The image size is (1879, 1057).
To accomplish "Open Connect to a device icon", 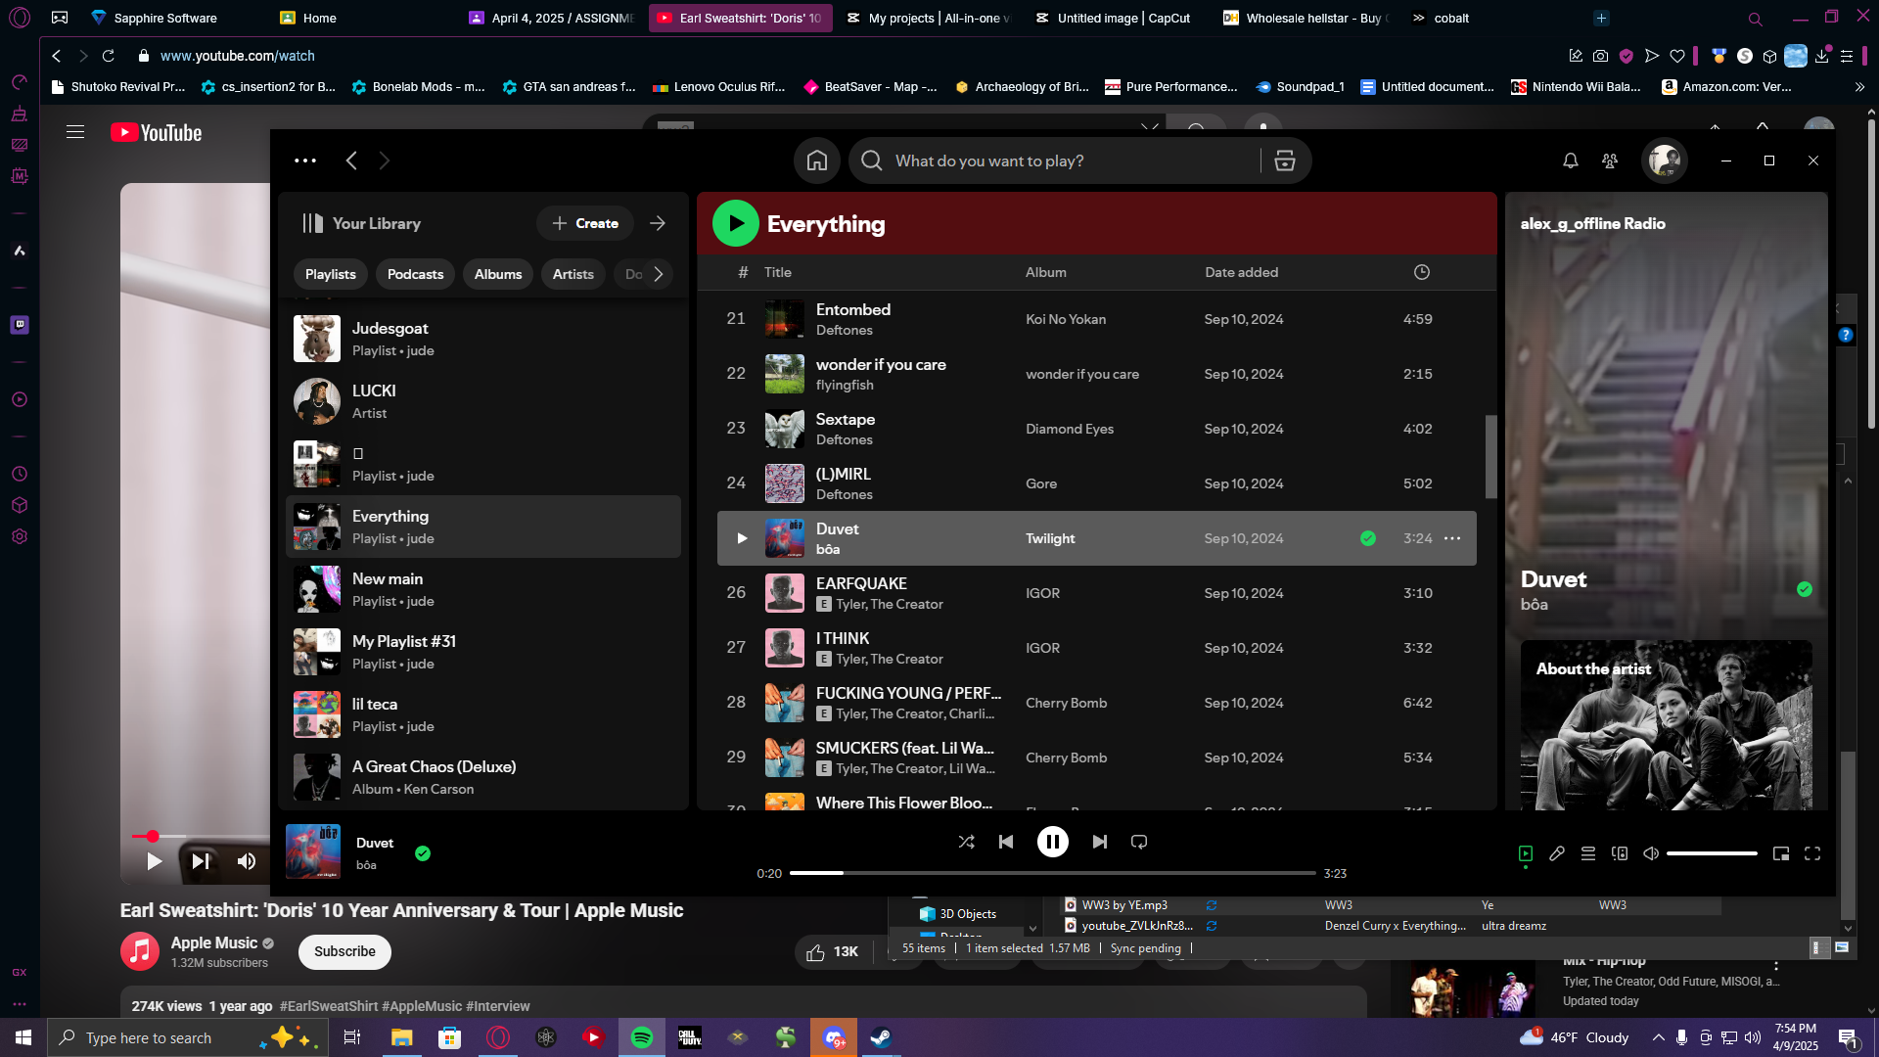I will click(x=1620, y=853).
